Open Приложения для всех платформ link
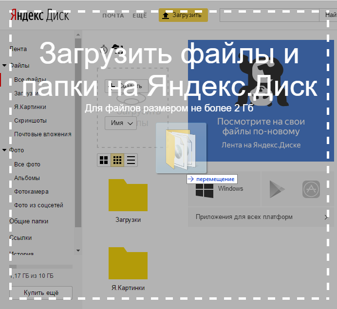Image resolution: width=337 pixels, height=309 pixels. pos(244,217)
